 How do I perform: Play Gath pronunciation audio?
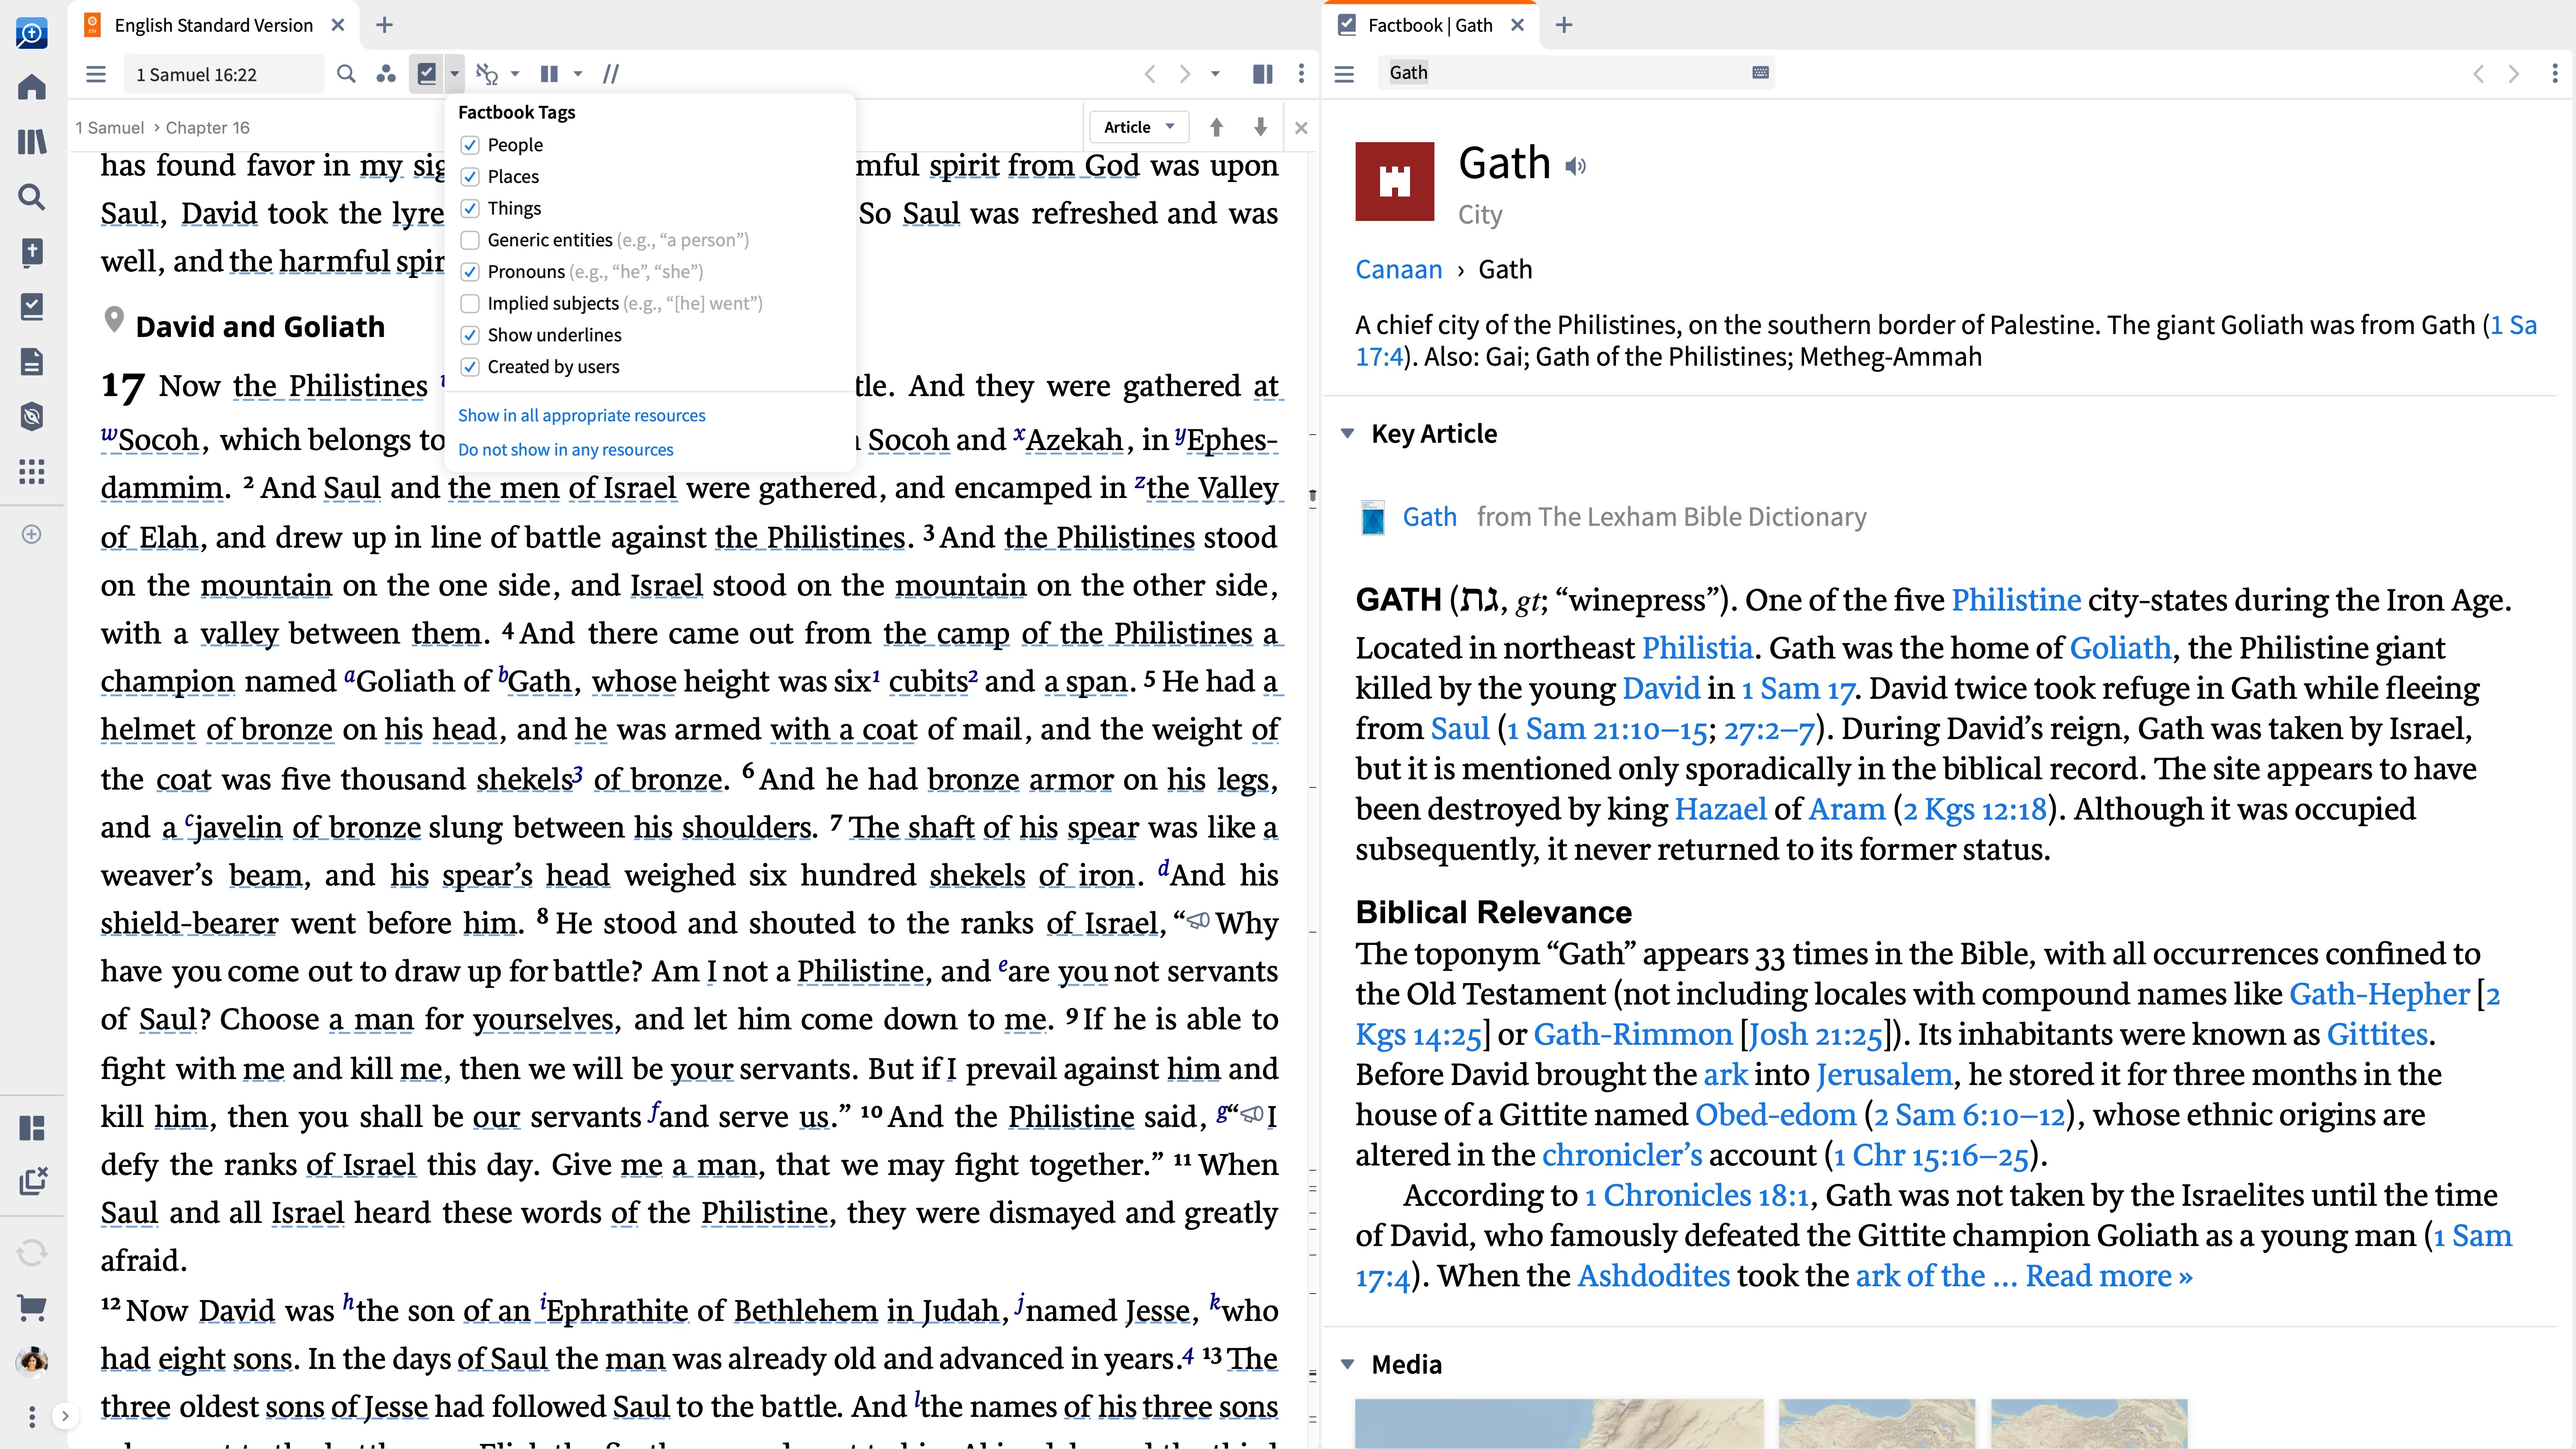1576,166
